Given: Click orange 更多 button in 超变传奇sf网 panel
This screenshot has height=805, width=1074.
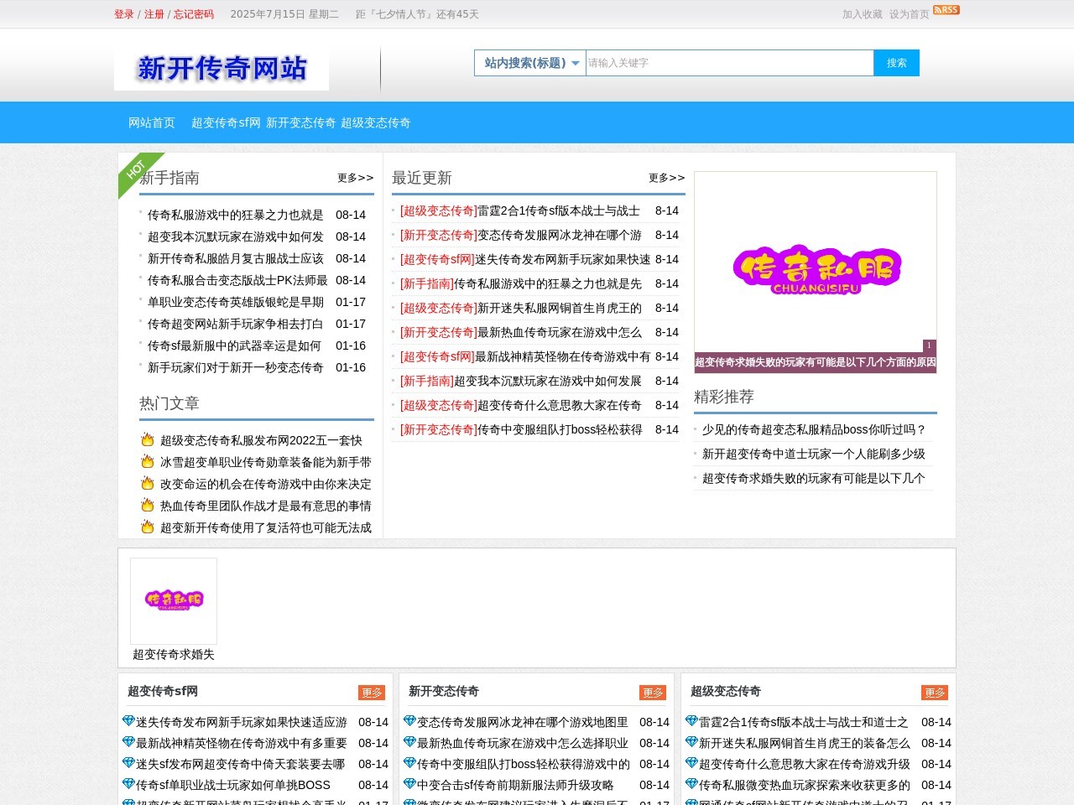Looking at the screenshot, I should click(372, 693).
